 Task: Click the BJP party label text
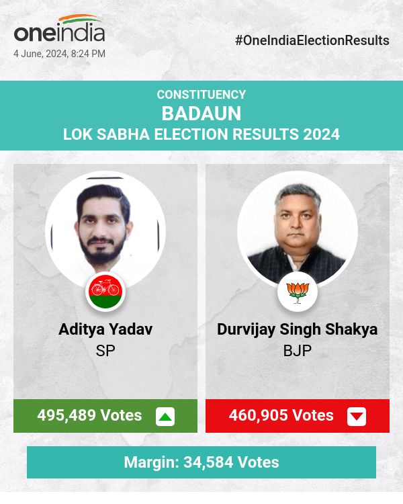point(298,351)
